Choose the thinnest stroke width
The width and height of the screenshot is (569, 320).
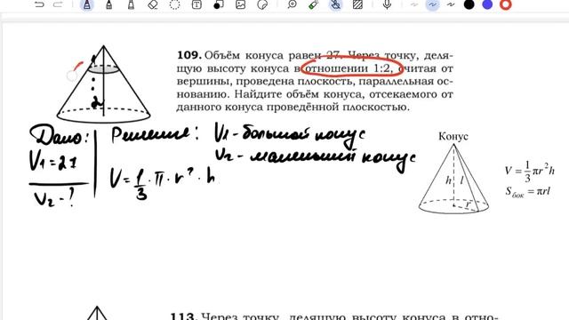pyautogui.click(x=414, y=4)
